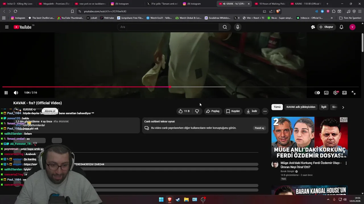Select the Tümü filter chip
Image resolution: width=364 pixels, height=204 pixels.
(x=277, y=107)
